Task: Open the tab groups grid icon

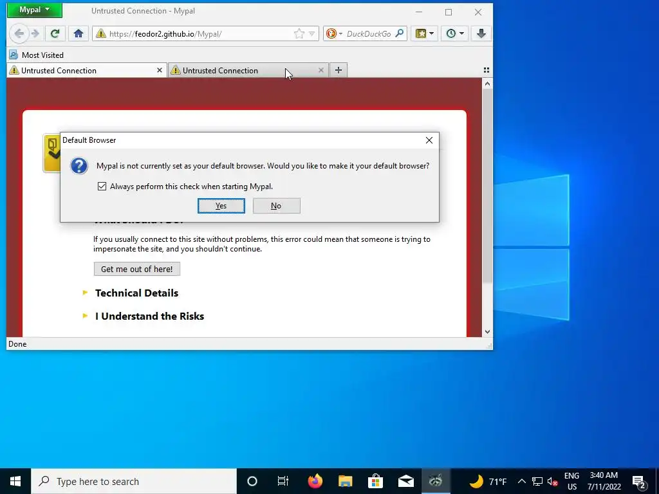Action: click(487, 70)
